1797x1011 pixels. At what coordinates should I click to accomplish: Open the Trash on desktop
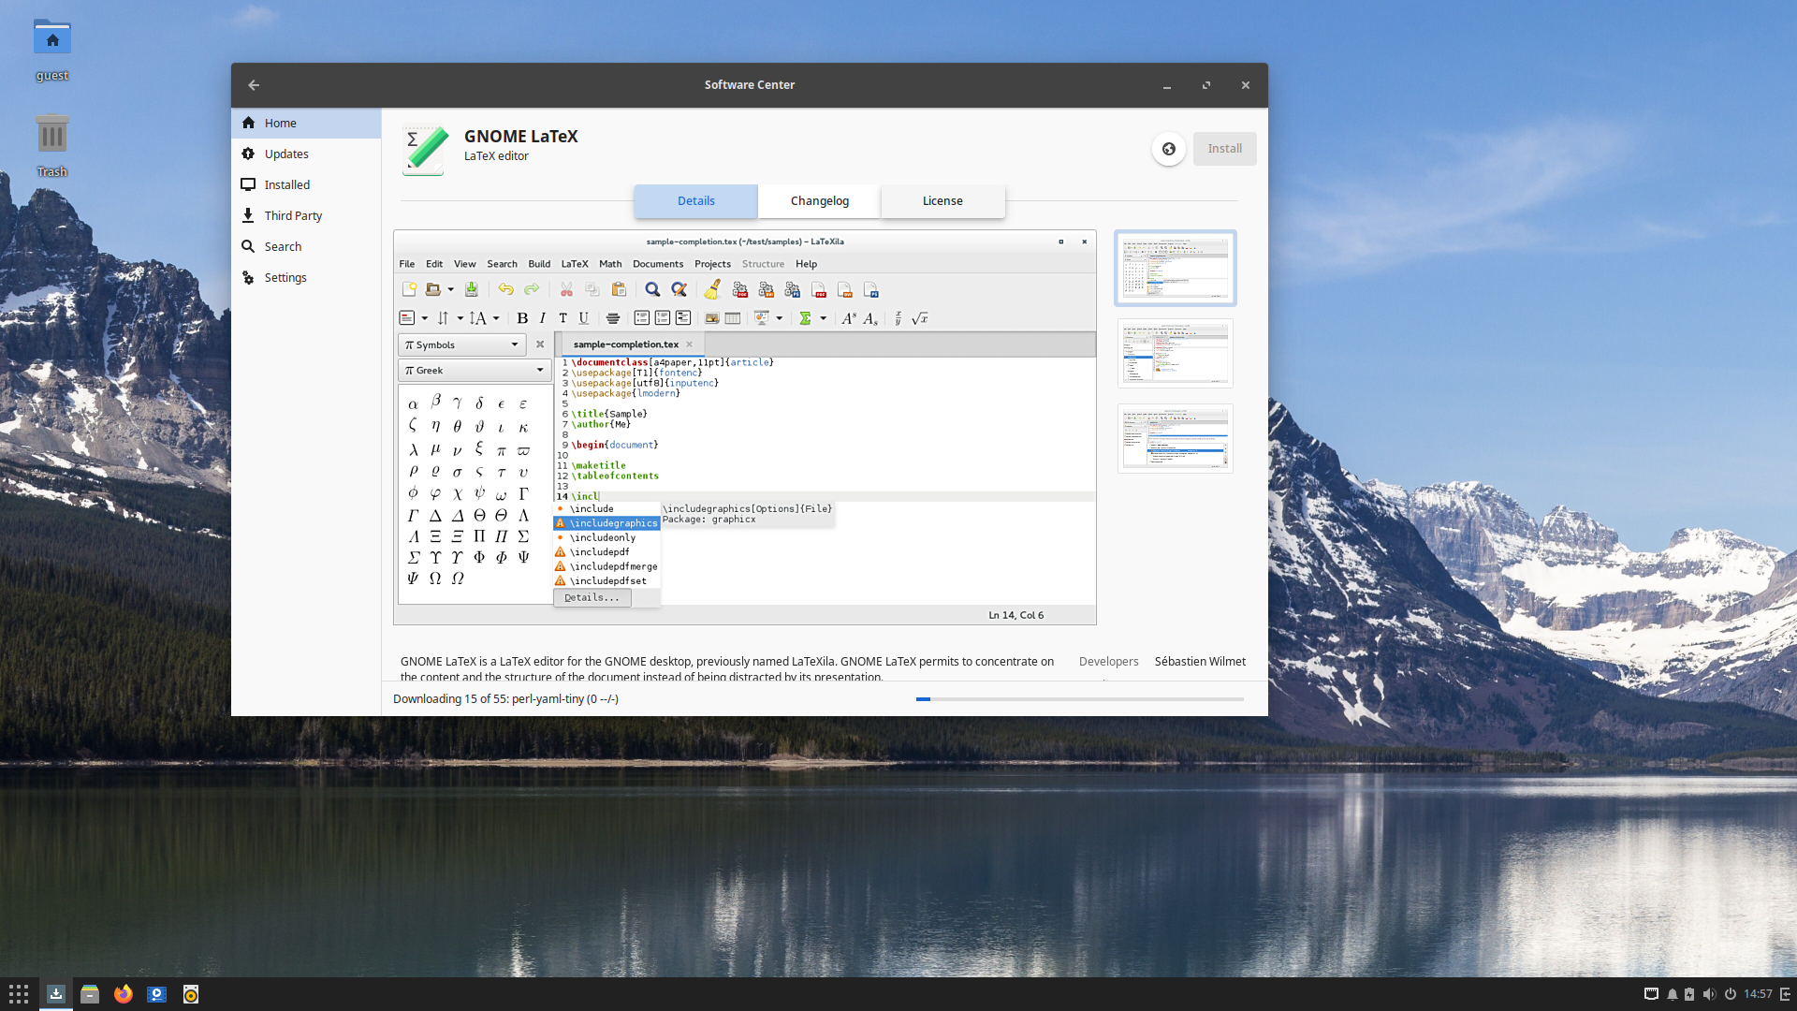pyautogui.click(x=52, y=145)
